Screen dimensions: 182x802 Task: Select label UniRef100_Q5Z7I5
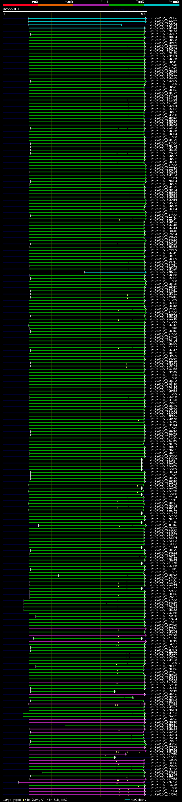163,319
